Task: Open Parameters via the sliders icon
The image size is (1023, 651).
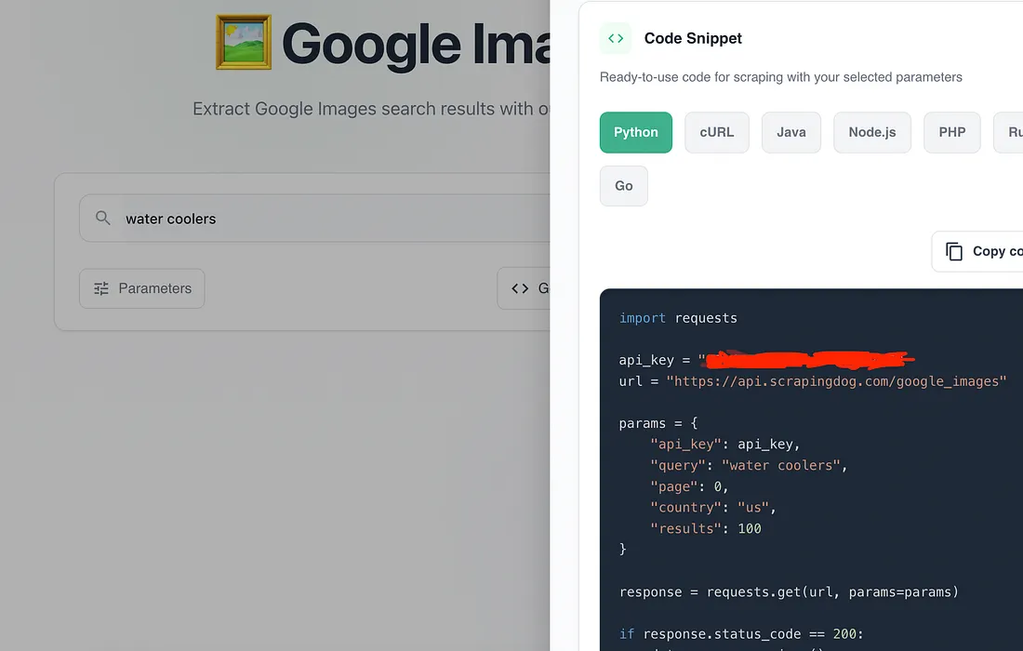Action: [101, 288]
